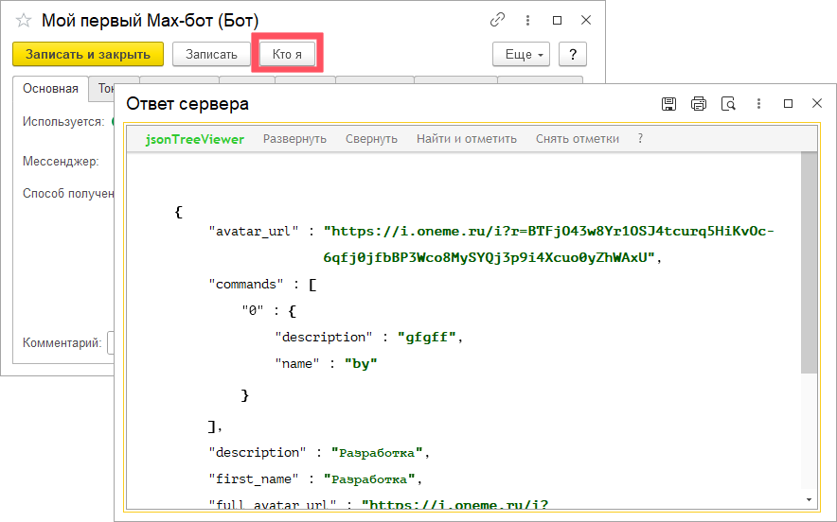Close the Мой первый Max-бот window
The image size is (837, 522).
click(x=586, y=20)
